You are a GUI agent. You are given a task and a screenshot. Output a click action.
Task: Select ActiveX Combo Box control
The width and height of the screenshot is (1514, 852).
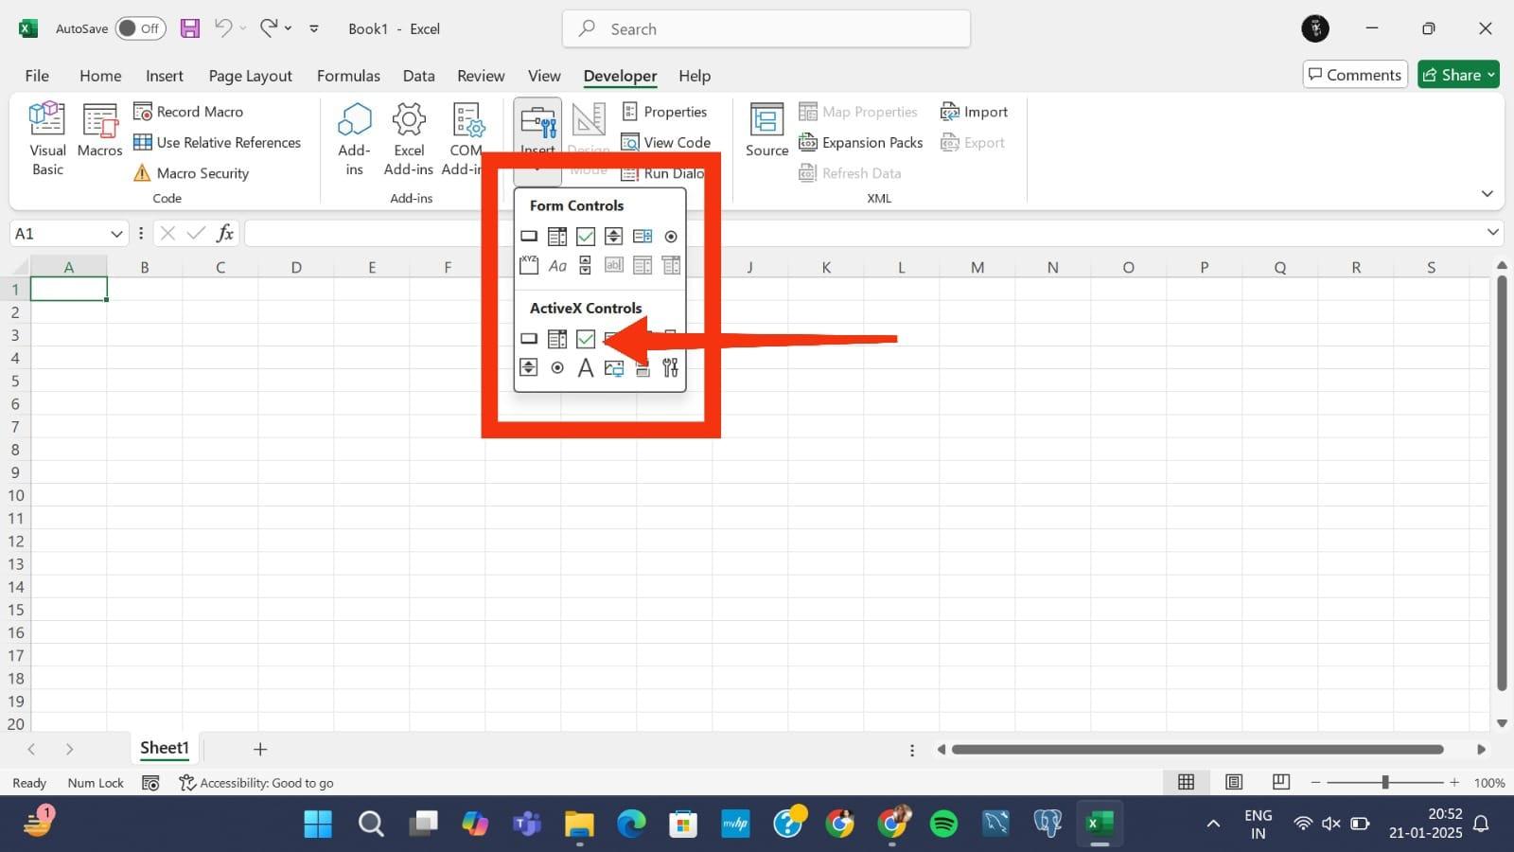coord(557,339)
